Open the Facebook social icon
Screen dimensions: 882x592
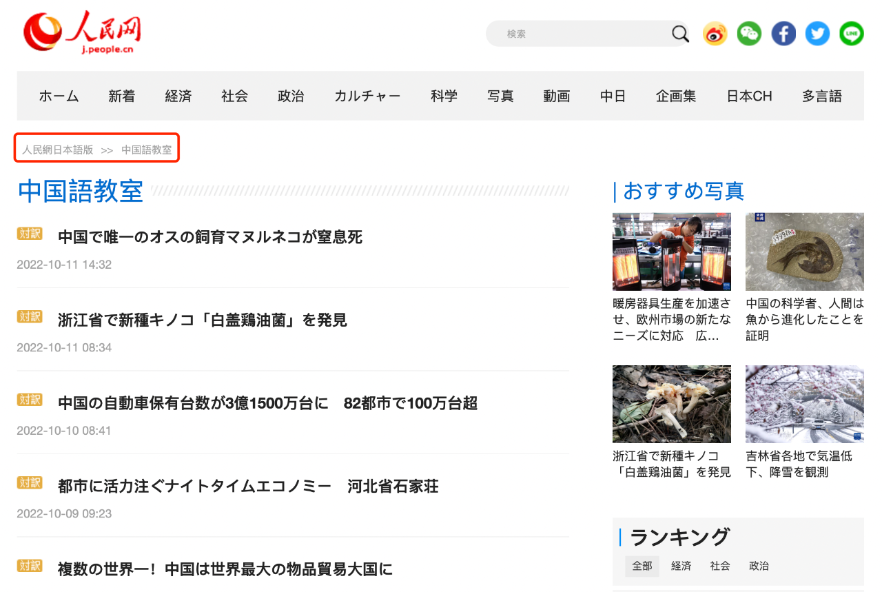tap(783, 34)
